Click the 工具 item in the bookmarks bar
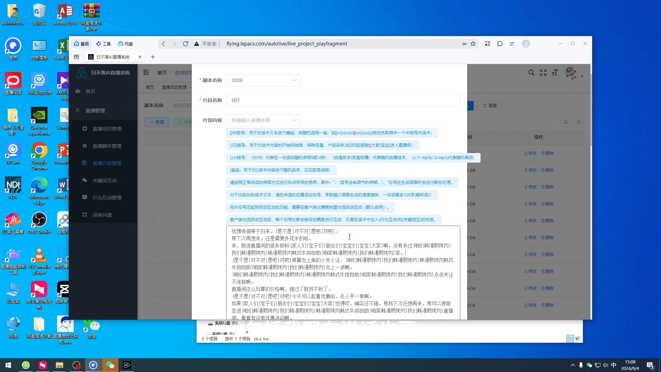This screenshot has height=372, width=661. click(x=103, y=44)
